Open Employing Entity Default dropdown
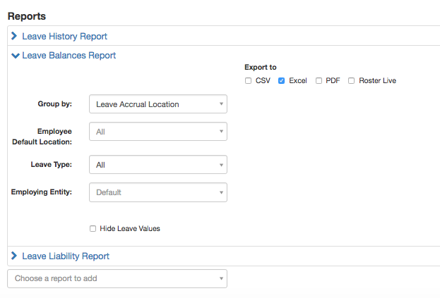Image resolution: width=440 pixels, height=298 pixels. coord(158,192)
